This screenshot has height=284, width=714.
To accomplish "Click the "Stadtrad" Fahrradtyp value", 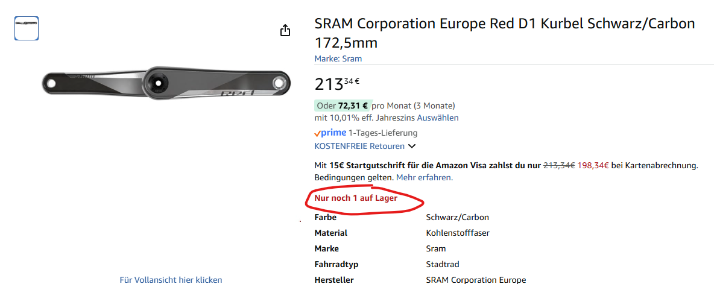I will click(441, 264).
